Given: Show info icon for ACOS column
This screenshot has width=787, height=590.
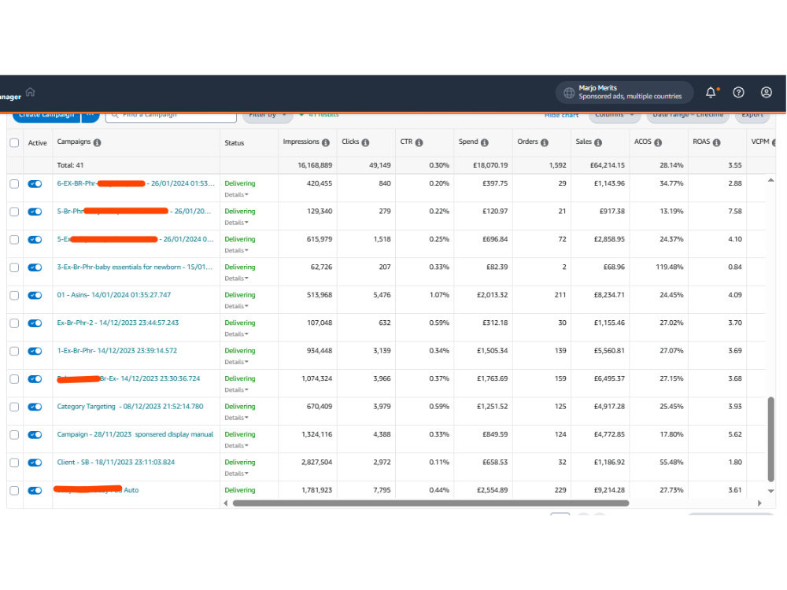Looking at the screenshot, I should [x=658, y=142].
